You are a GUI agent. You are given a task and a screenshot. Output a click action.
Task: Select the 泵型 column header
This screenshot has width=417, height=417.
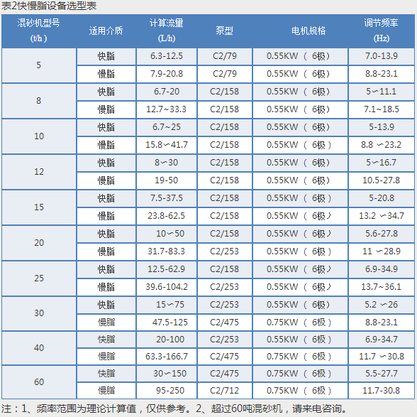click(x=224, y=31)
